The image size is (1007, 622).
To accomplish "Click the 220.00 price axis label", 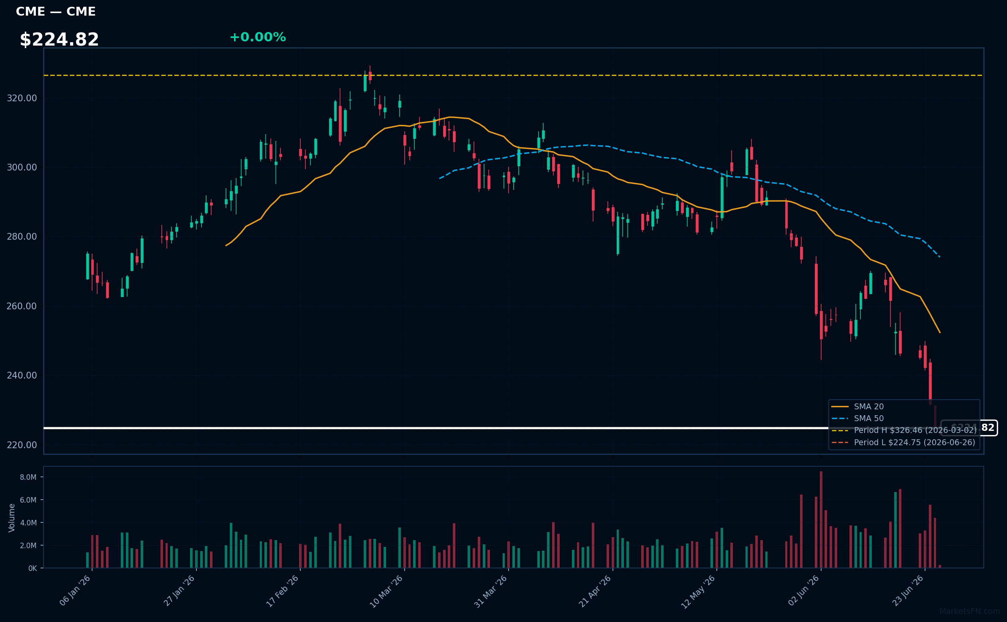I will (22, 445).
